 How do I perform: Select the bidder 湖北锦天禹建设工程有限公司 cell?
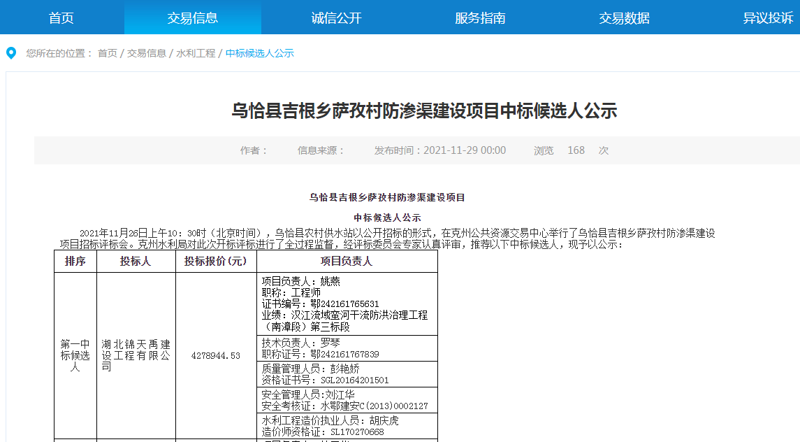(x=136, y=355)
